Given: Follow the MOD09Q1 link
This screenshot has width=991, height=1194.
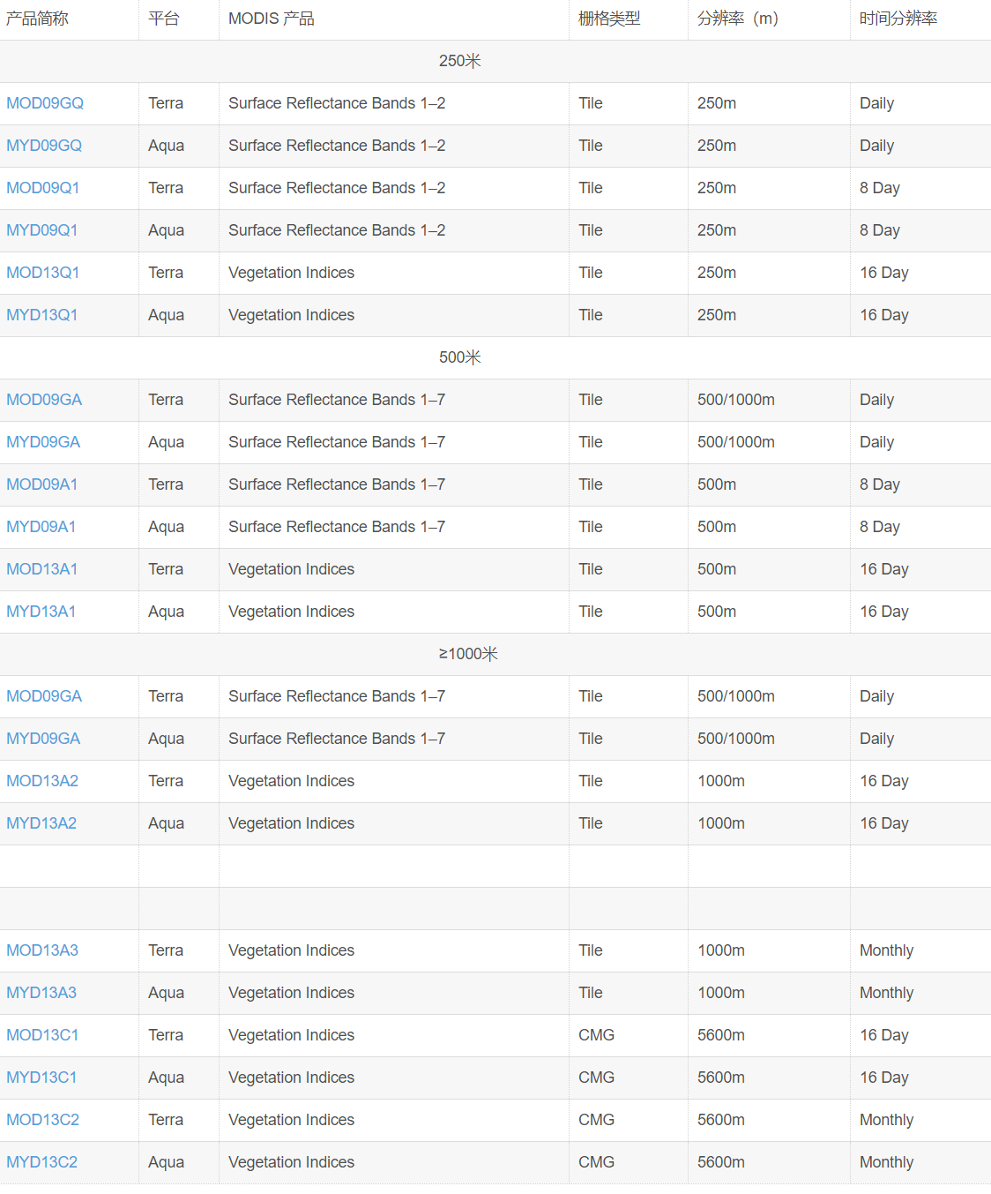Looking at the screenshot, I should click(43, 188).
